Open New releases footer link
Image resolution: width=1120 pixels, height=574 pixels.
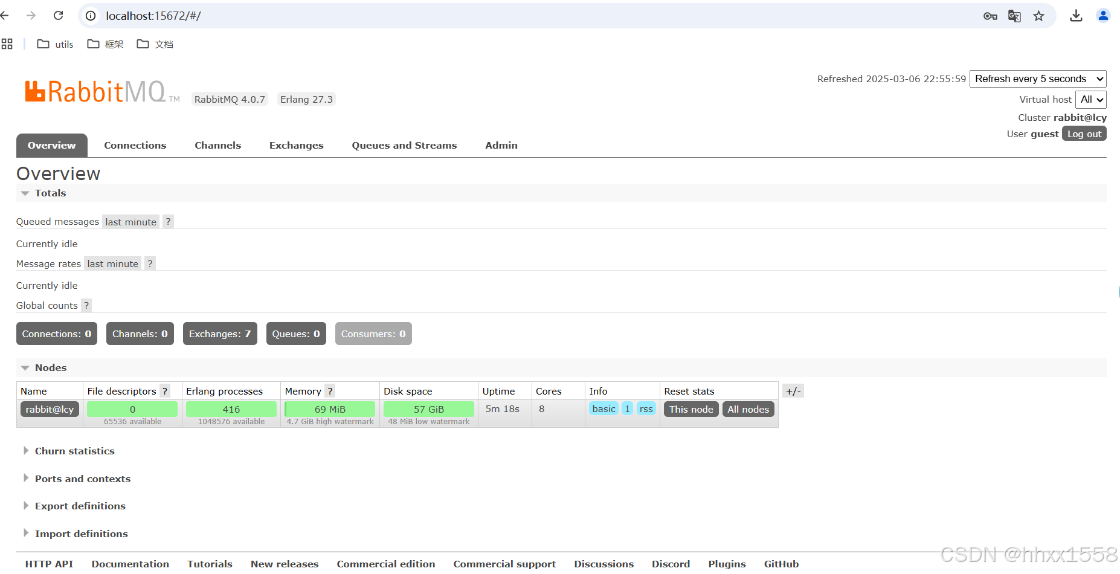(285, 564)
